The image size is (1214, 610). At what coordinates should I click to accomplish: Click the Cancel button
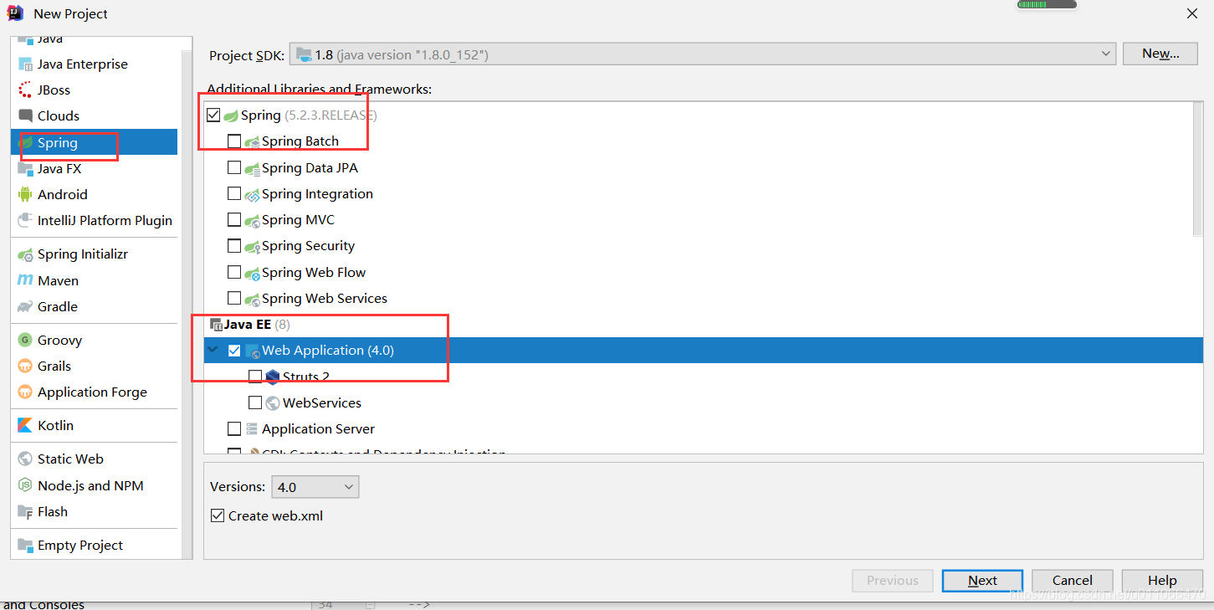click(1073, 581)
